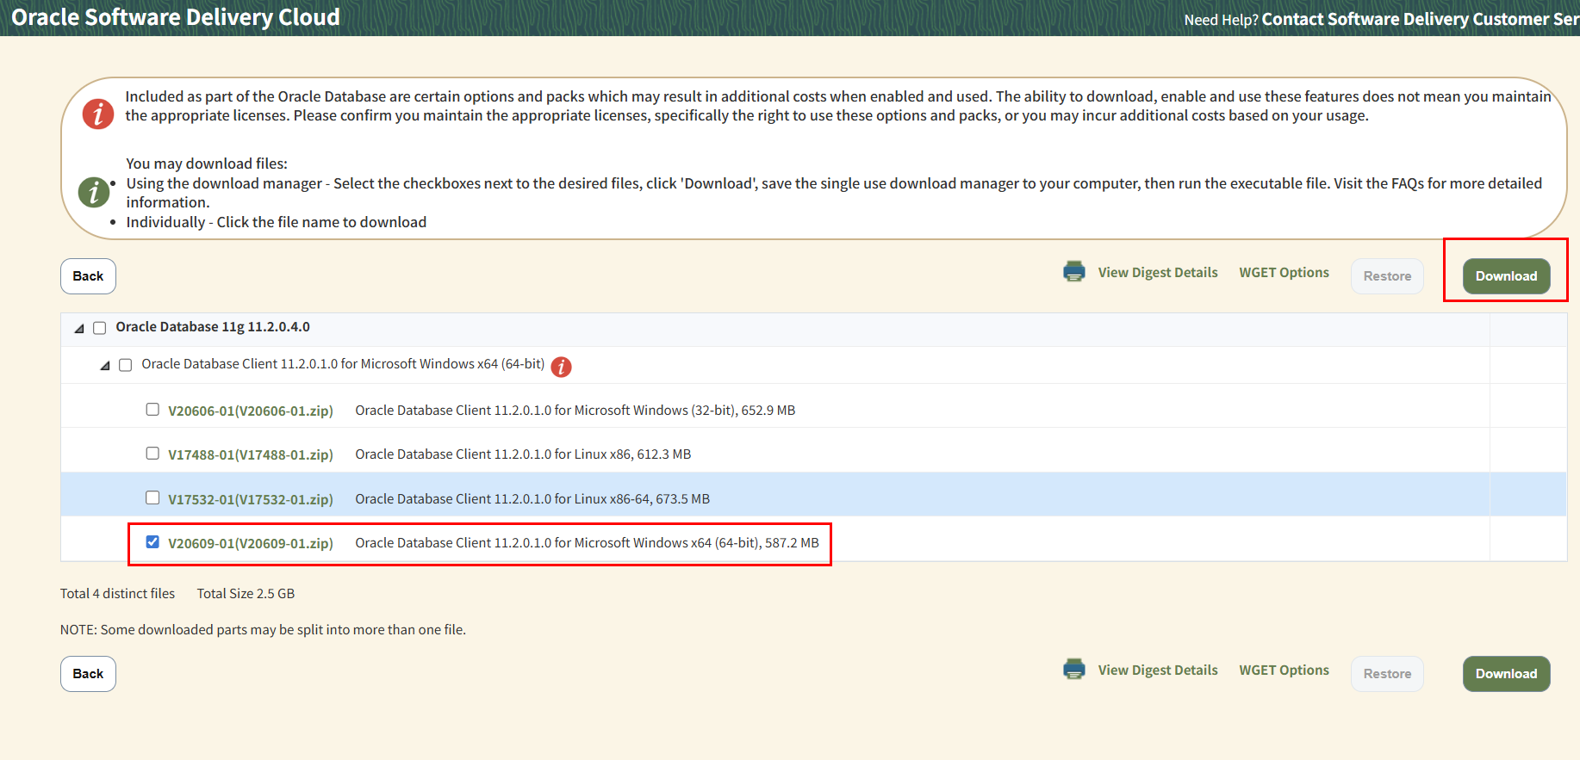
Task: Check the Oracle Database 11g 11.2.0.4.0 checkbox
Action: click(100, 328)
